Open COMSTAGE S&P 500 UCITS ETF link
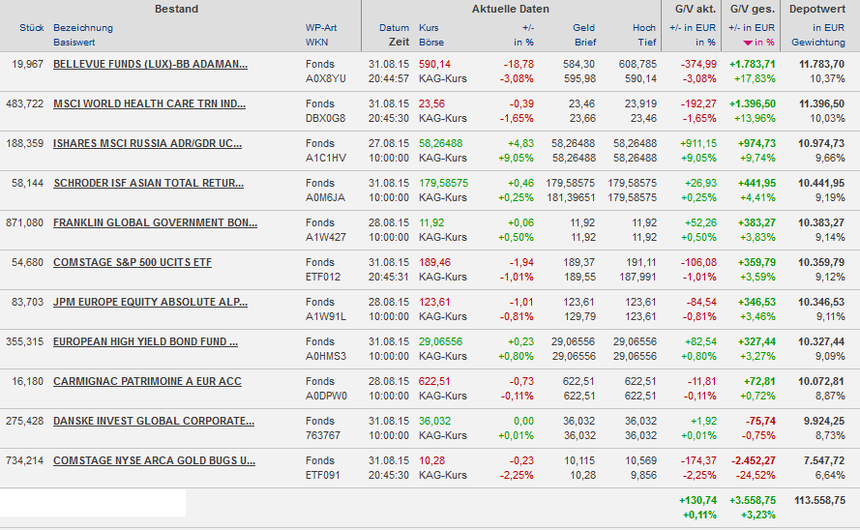 pos(133,262)
